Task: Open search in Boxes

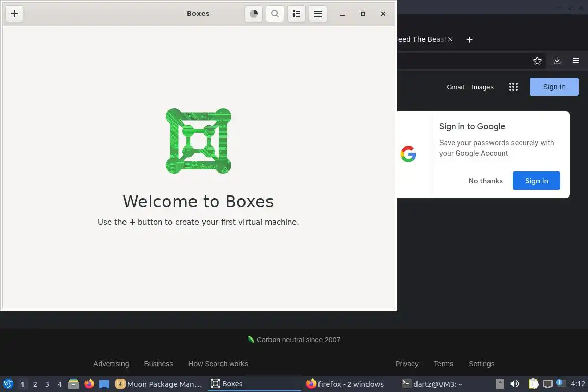Action: coord(275,14)
